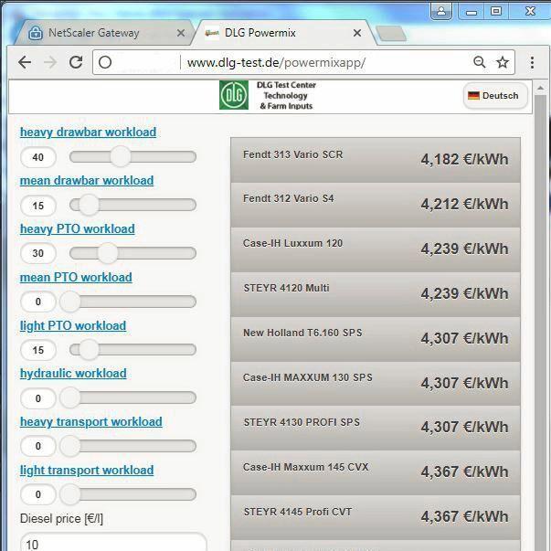Click the Diesel price input field
551x551 pixels.
113,543
